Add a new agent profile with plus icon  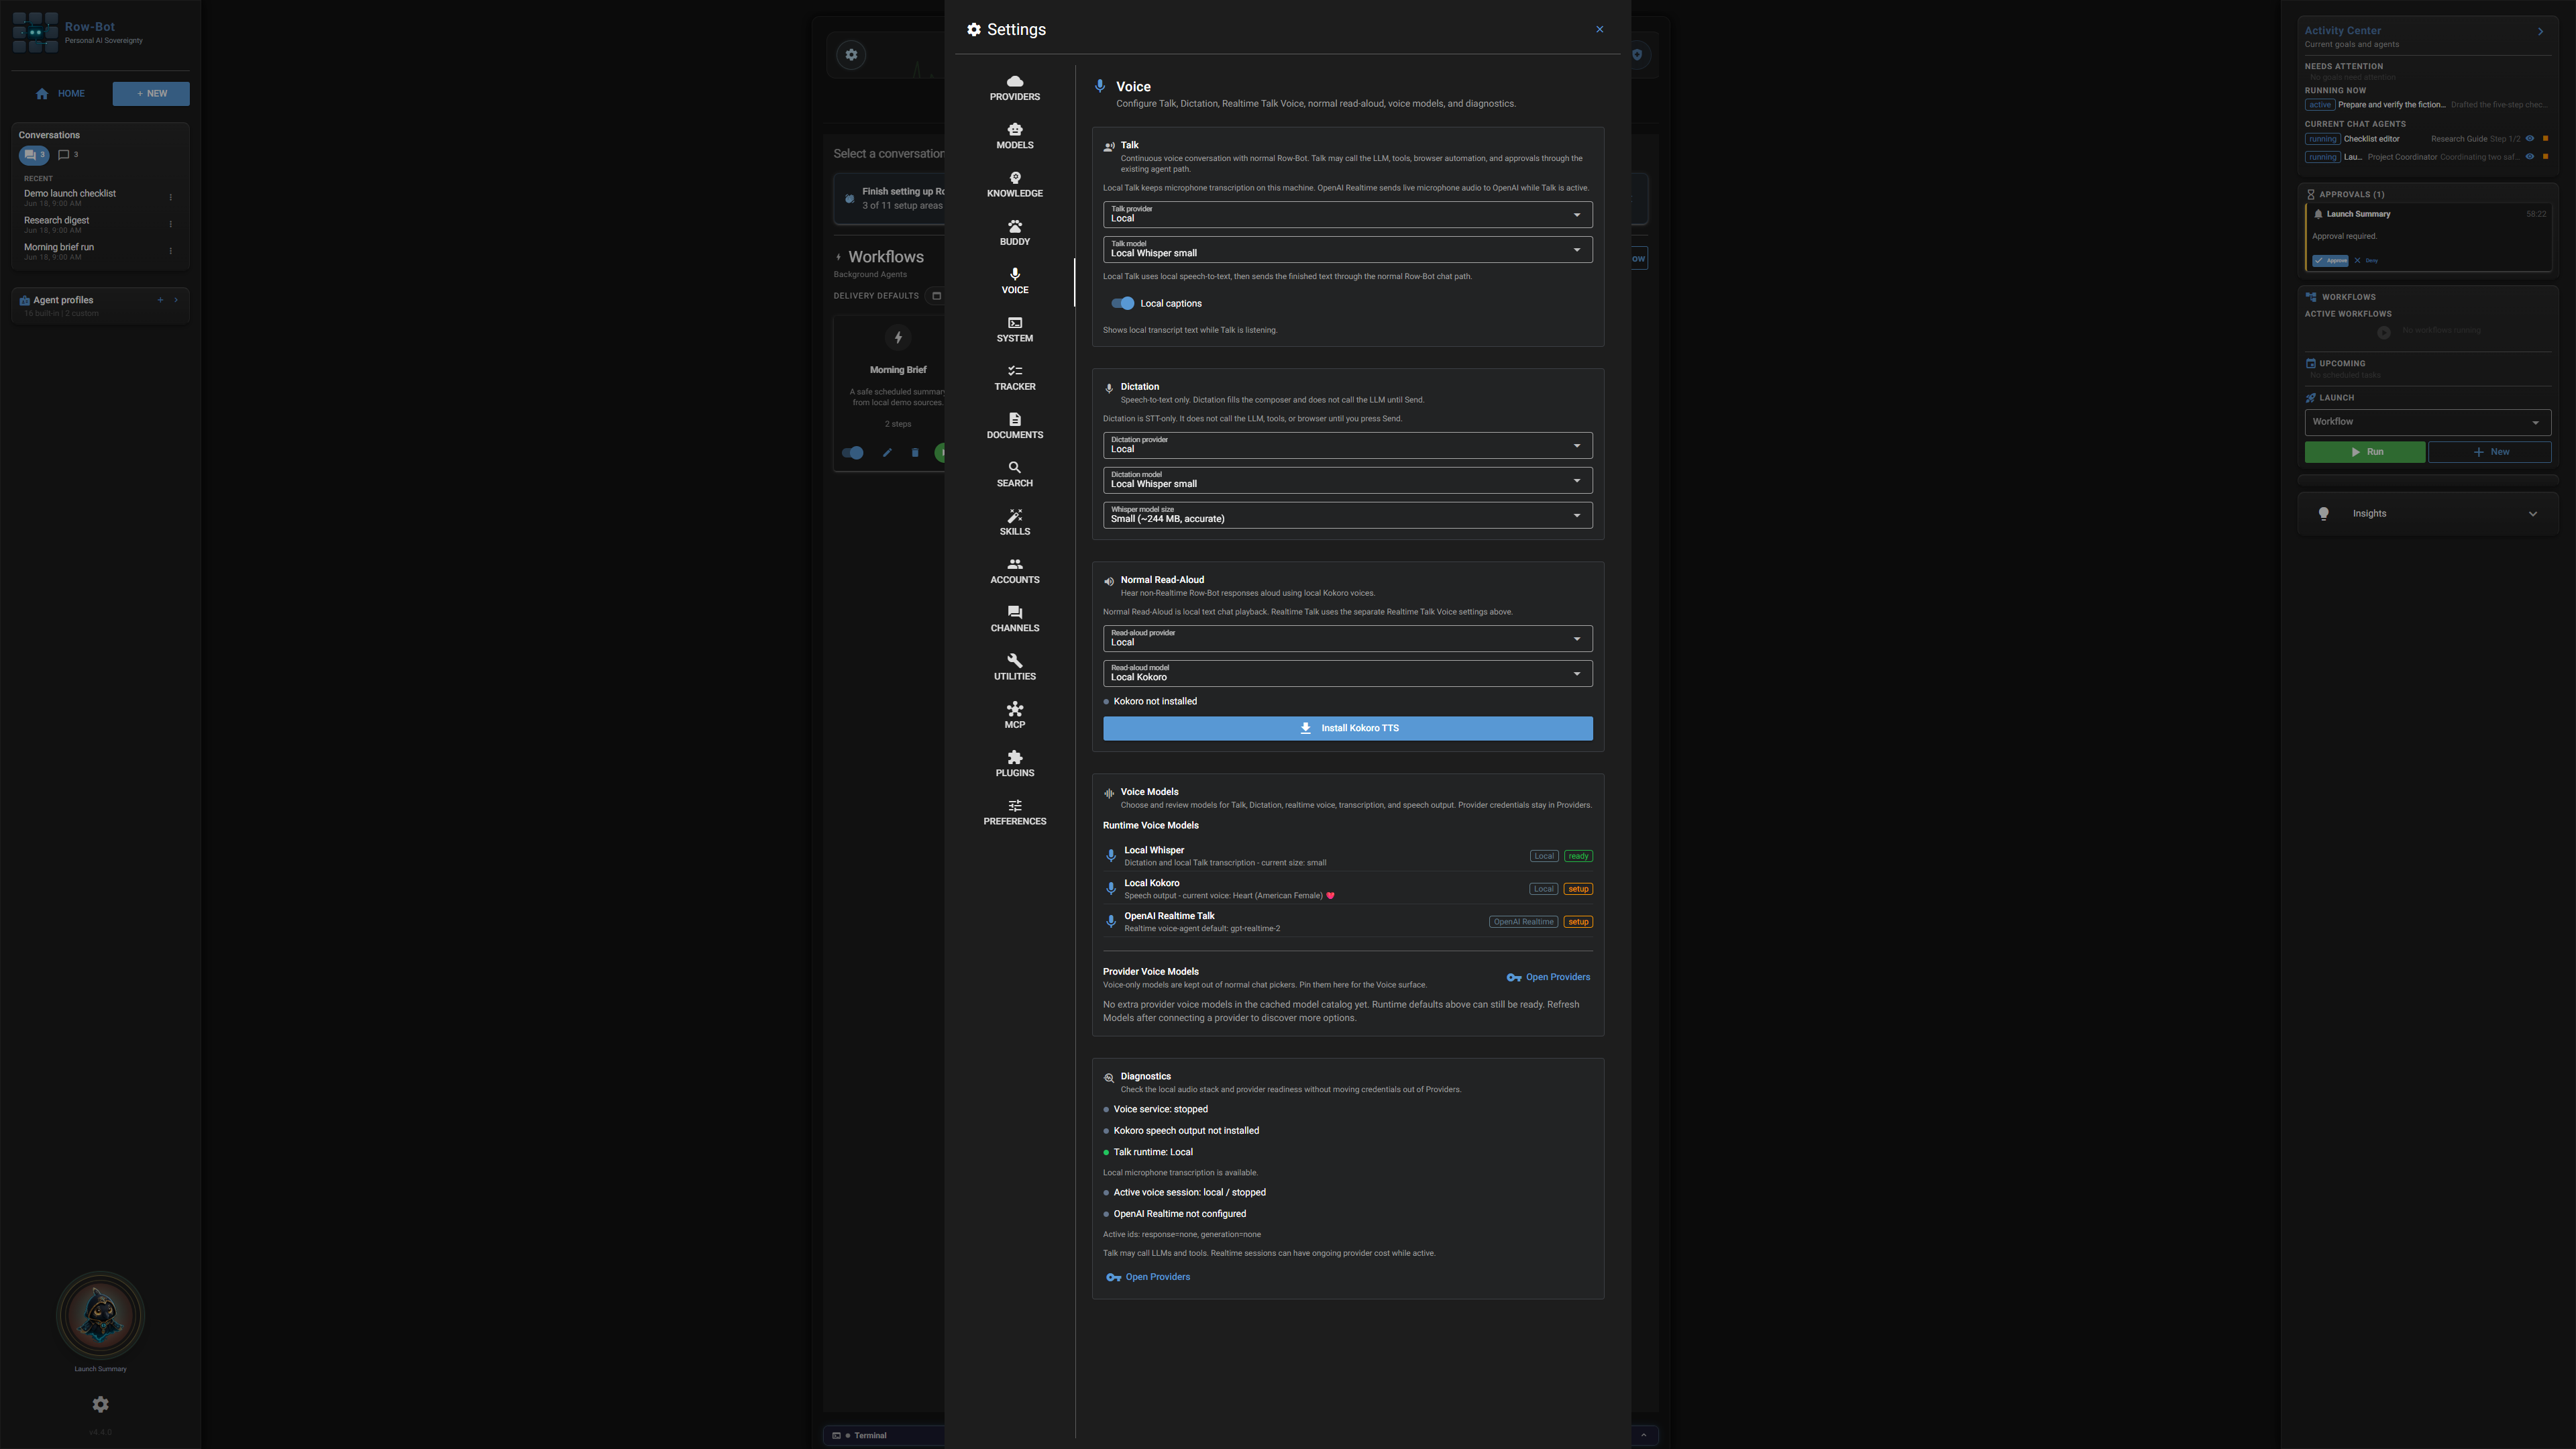160,300
